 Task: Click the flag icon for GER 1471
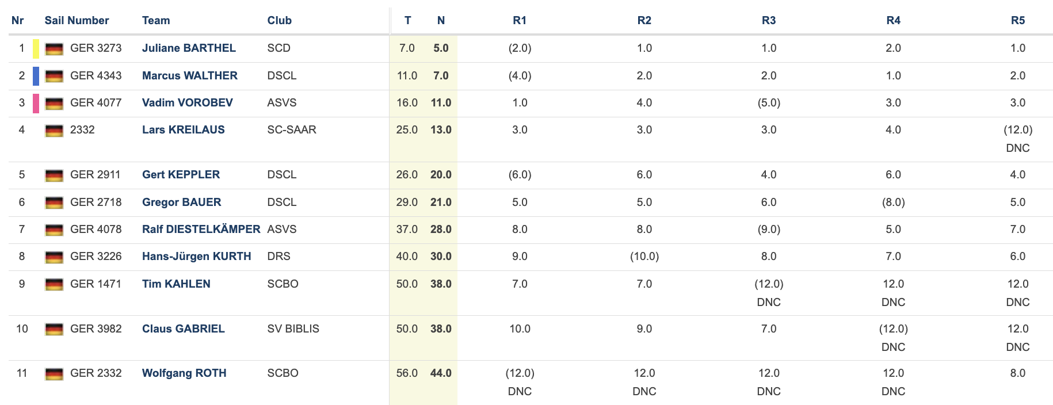point(54,284)
